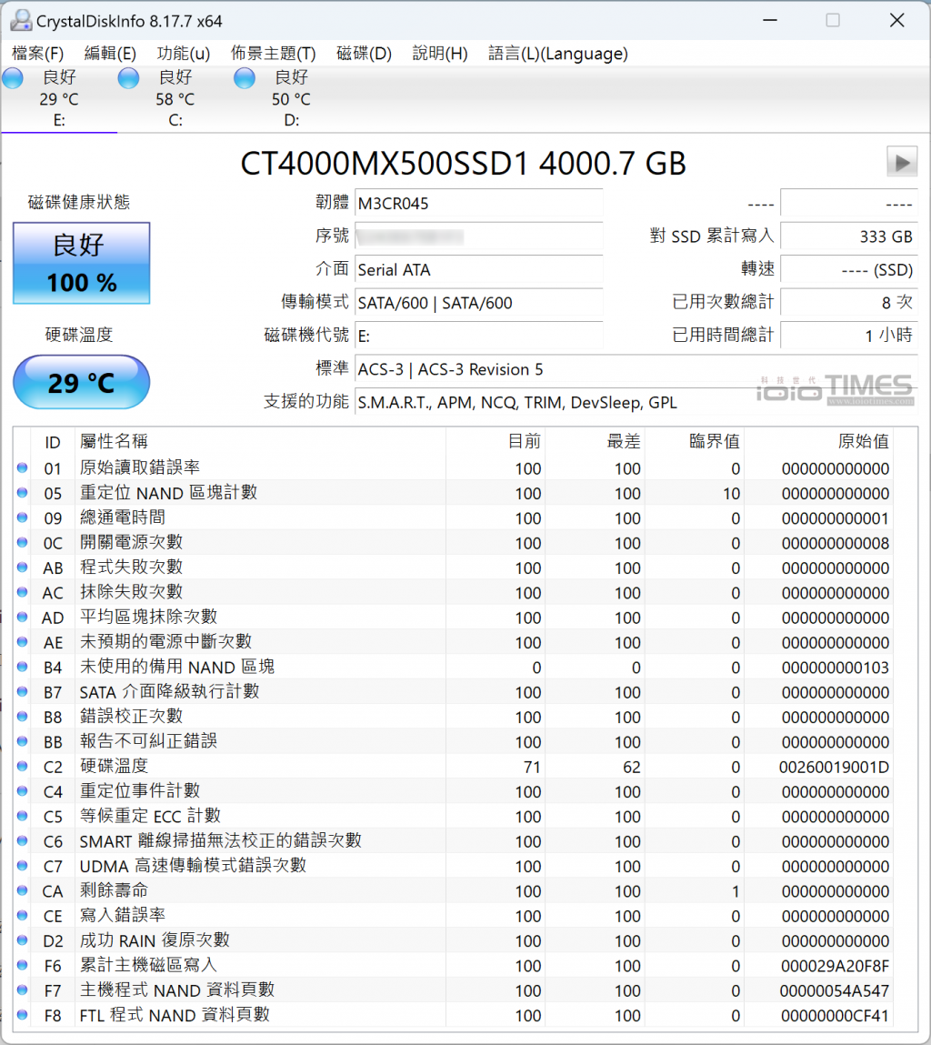Image resolution: width=931 pixels, height=1045 pixels.
Task: Open the 佈景主題(T) theme menu
Action: (274, 54)
